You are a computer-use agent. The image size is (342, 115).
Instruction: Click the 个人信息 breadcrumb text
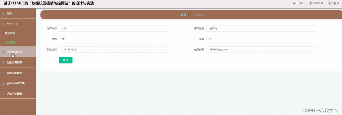(198, 15)
